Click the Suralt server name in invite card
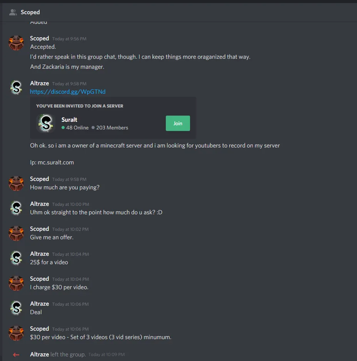357x361 pixels. (69, 120)
